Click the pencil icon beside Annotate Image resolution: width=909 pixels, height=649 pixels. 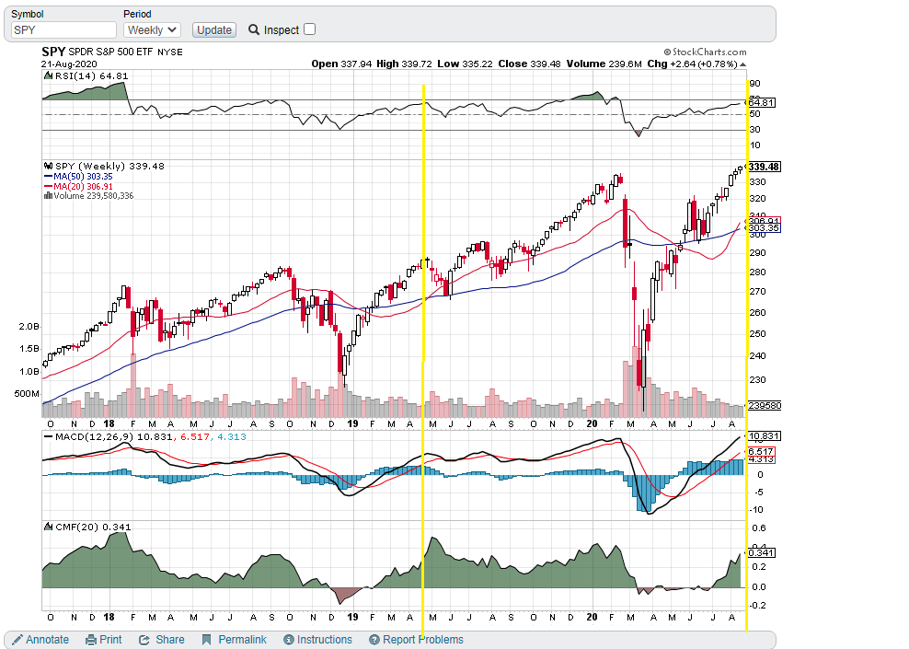click(x=18, y=640)
